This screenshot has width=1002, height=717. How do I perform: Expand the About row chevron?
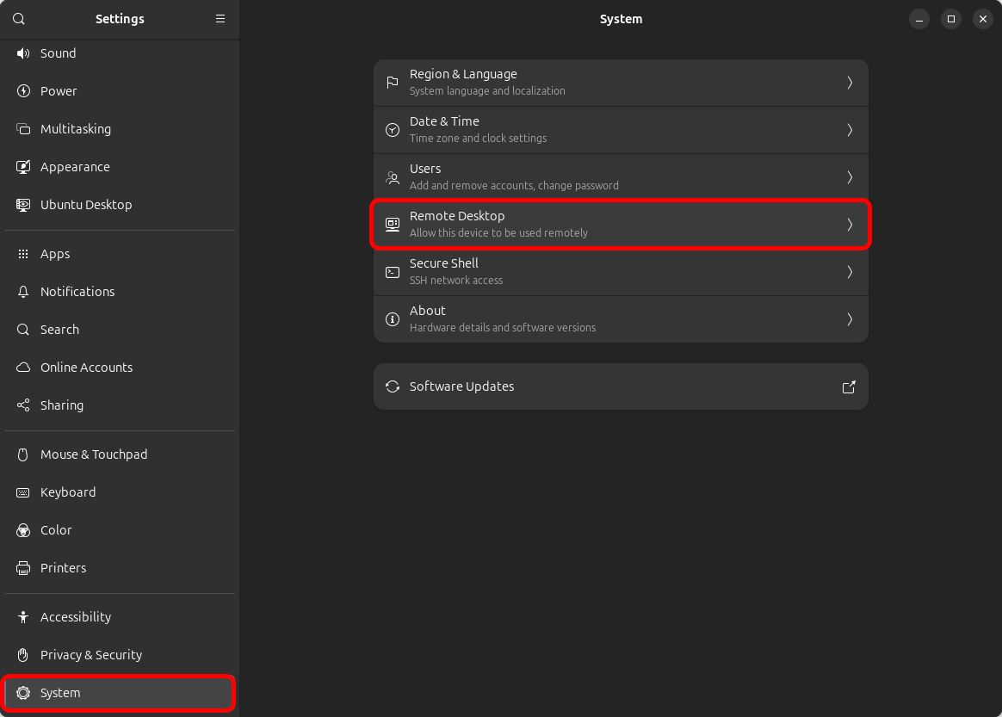850,319
